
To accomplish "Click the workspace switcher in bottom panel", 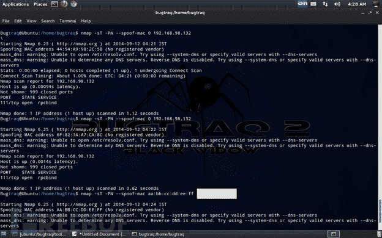I will [334, 234].
